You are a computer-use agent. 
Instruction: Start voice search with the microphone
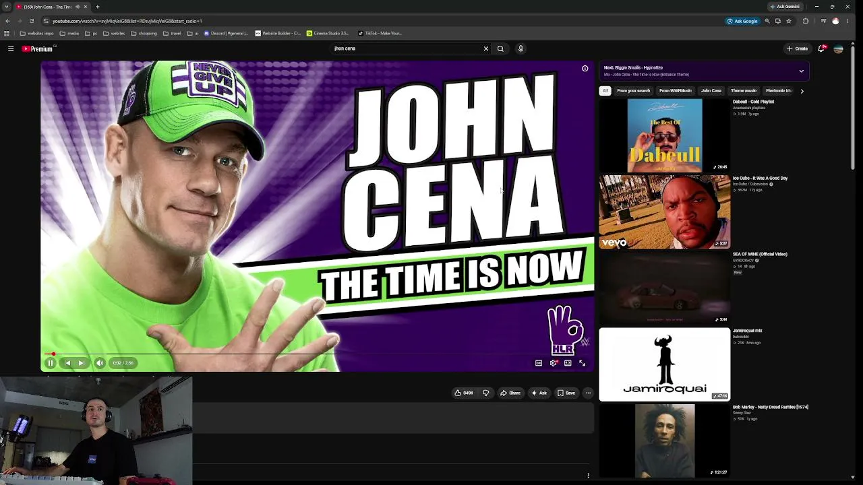tap(520, 48)
